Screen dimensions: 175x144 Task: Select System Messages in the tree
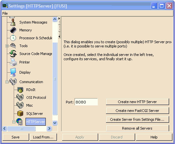[x=33, y=22]
